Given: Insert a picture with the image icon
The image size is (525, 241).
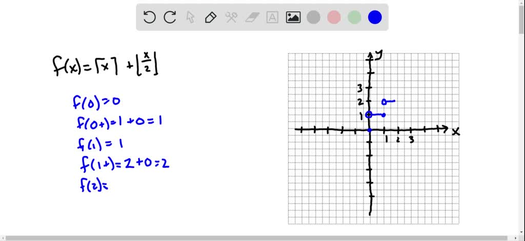Looking at the screenshot, I should [293, 17].
